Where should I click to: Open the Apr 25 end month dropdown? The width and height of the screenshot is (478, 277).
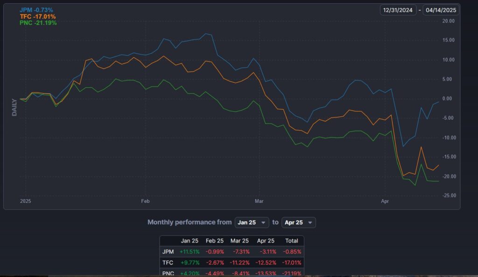pyautogui.click(x=299, y=222)
